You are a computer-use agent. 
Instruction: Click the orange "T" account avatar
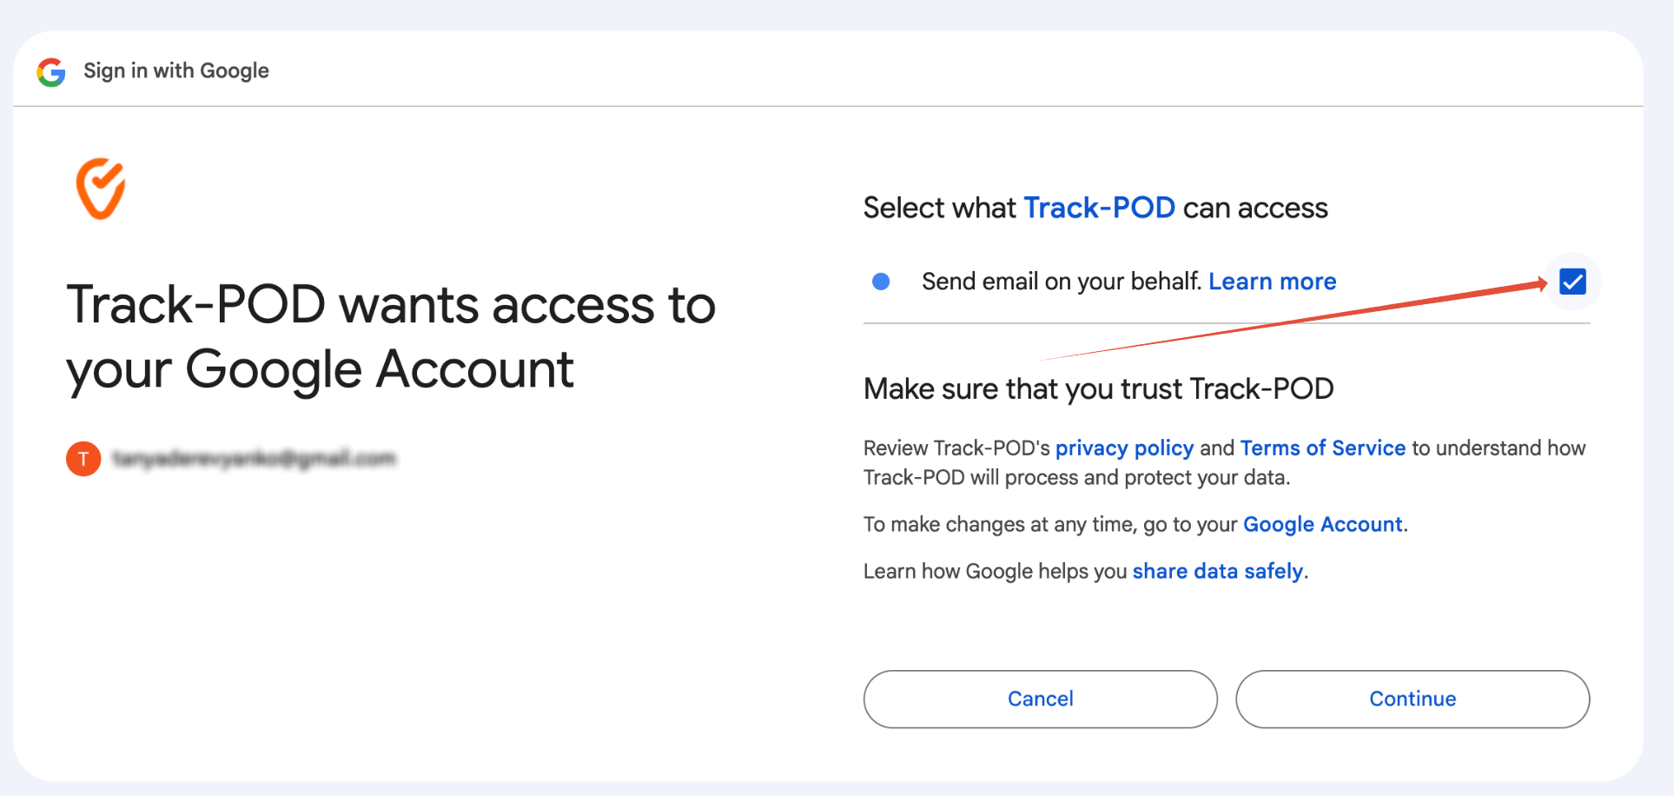pyautogui.click(x=83, y=459)
